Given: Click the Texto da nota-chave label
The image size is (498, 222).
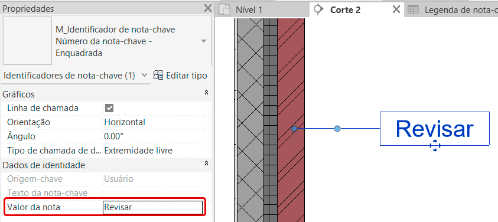Looking at the screenshot, I should tap(47, 193).
